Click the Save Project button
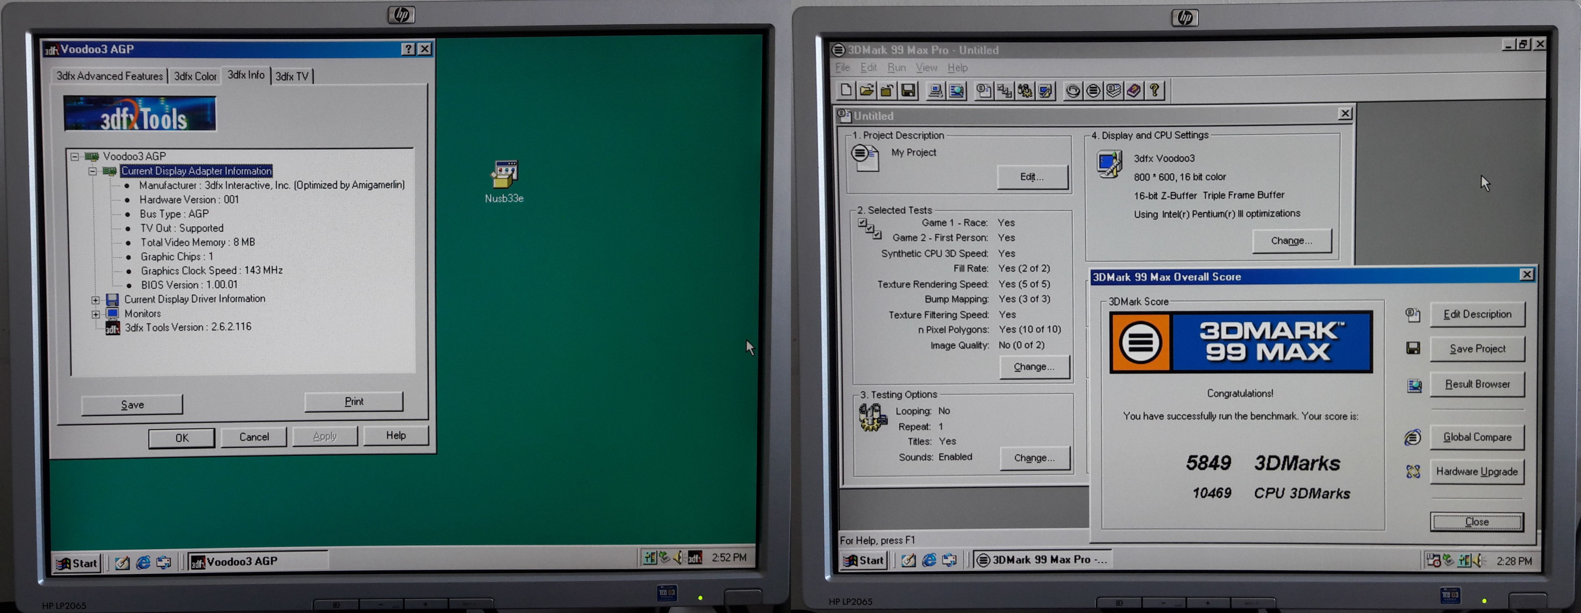The image size is (1581, 613). [x=1477, y=349]
